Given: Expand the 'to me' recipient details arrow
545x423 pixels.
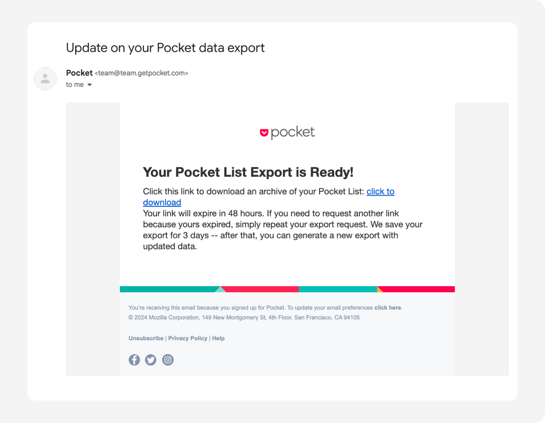Looking at the screenshot, I should coord(90,85).
